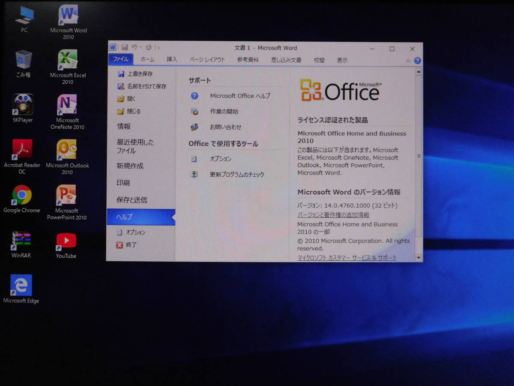Launch Microsoft OneNote 2010 shortcut
Viewport: 514px width, 386px height.
[67, 112]
